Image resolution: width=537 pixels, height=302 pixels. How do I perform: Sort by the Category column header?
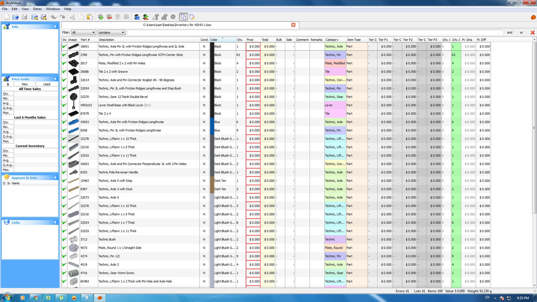(335, 40)
